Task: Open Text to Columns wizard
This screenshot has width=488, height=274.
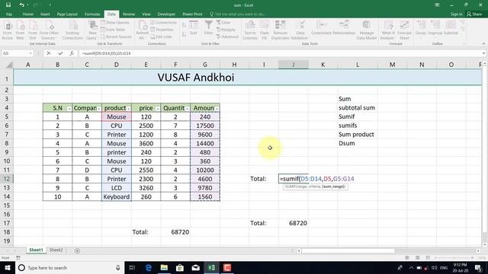Action: tap(250, 30)
